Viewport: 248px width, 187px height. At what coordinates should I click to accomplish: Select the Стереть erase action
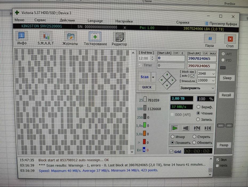point(194,137)
